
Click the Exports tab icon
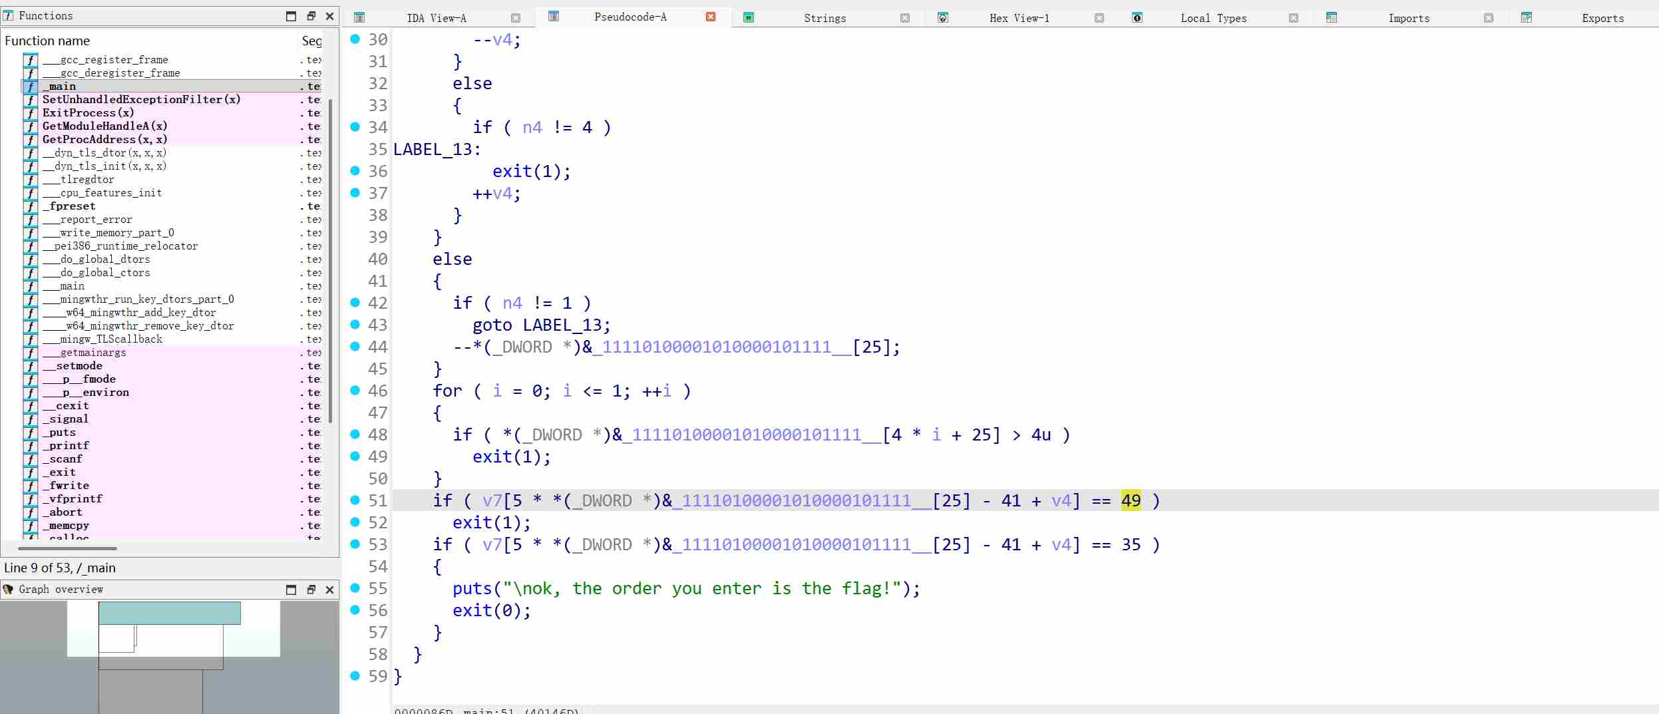[1527, 17]
